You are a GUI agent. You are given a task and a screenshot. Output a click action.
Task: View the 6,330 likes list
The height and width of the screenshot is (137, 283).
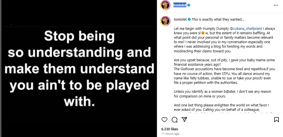(170, 129)
